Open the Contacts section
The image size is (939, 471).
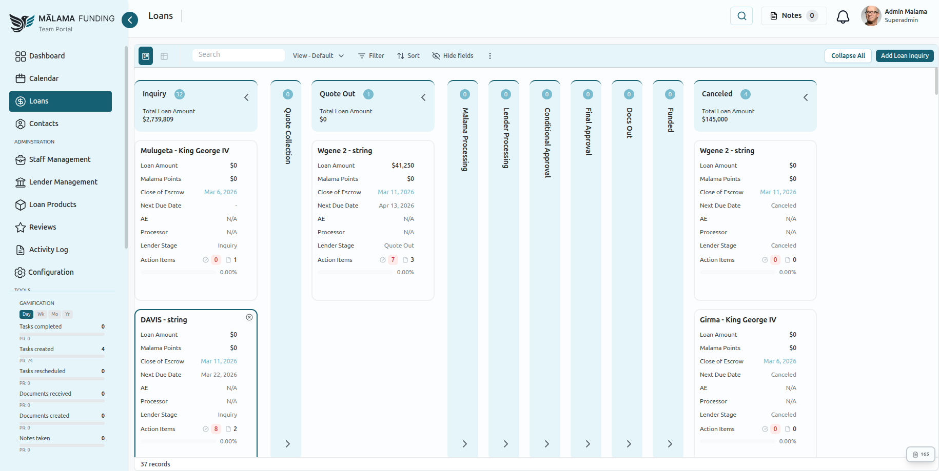click(x=44, y=124)
